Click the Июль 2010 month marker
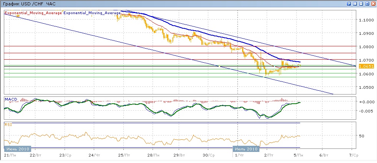The width and height of the screenshot is (377, 163). click(246, 149)
